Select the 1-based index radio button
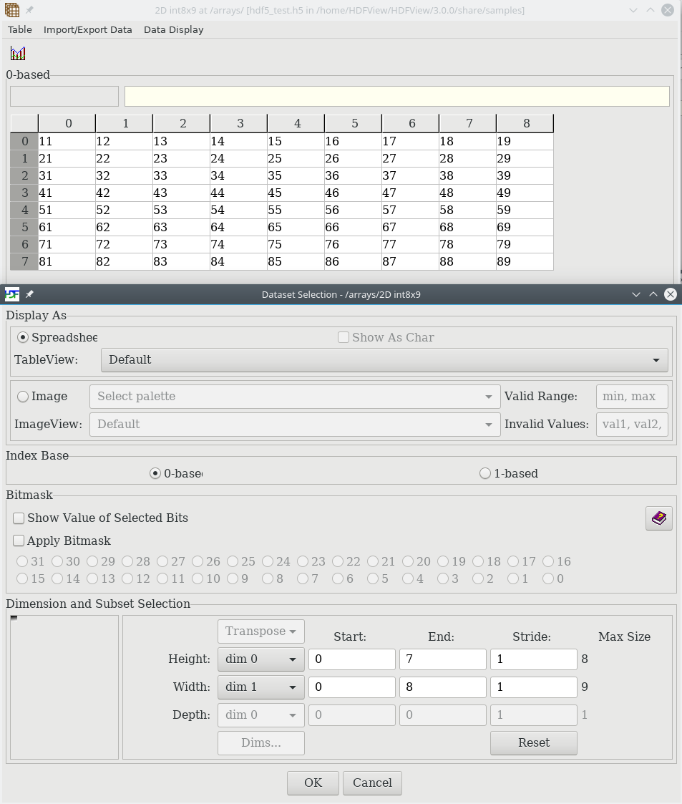 point(485,473)
